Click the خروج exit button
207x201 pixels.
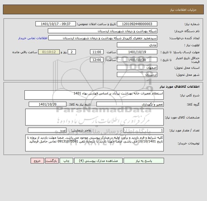[x=37, y=161]
